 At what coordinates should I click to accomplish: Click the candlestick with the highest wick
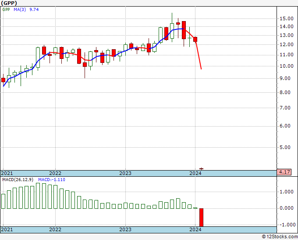pos(172,28)
